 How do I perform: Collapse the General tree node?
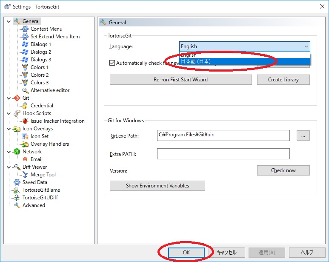click(x=9, y=21)
